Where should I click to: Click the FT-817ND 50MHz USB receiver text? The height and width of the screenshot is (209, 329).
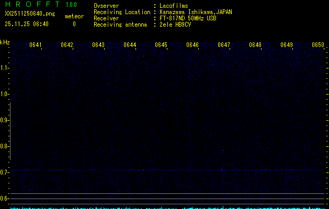(188, 18)
